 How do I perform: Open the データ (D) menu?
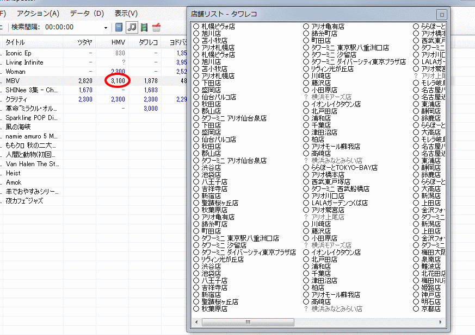87,14
